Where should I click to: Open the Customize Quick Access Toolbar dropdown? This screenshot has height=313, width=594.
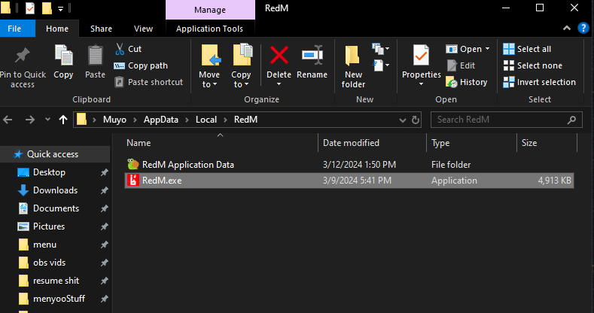point(60,8)
